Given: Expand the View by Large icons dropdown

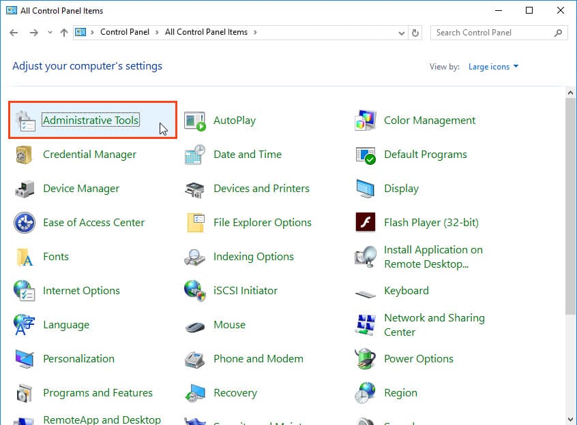Looking at the screenshot, I should point(493,67).
